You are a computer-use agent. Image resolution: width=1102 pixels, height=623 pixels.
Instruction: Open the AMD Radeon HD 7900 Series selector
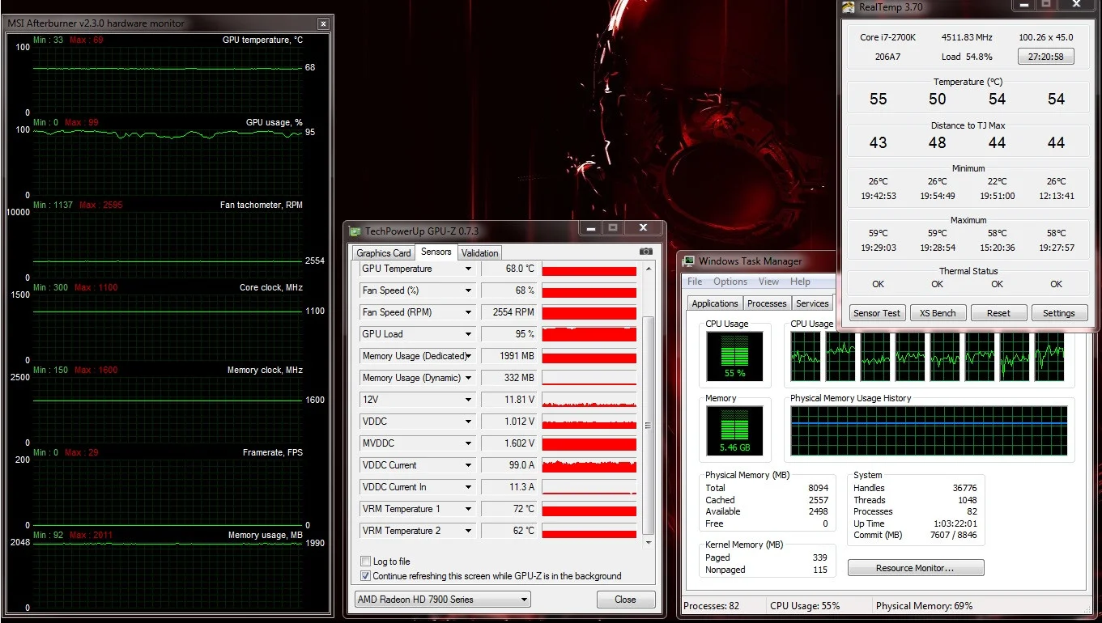[443, 600]
